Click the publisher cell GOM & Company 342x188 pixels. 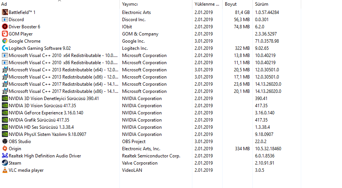point(140,34)
